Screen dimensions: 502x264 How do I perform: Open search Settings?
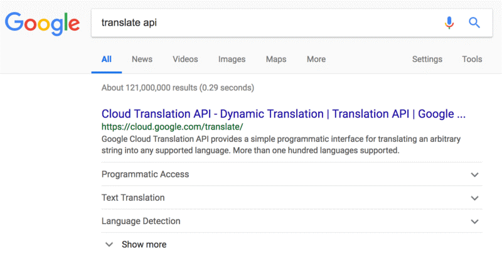427,59
